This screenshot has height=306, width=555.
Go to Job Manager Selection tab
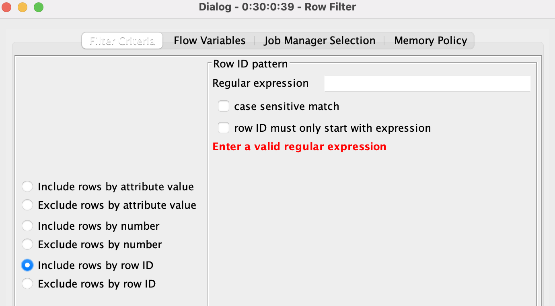(320, 41)
